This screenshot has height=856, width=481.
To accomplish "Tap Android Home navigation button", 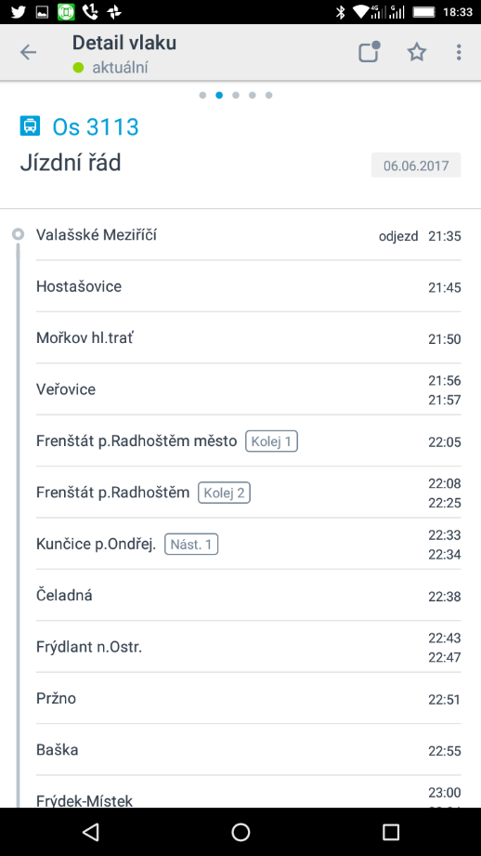I will pos(240,832).
